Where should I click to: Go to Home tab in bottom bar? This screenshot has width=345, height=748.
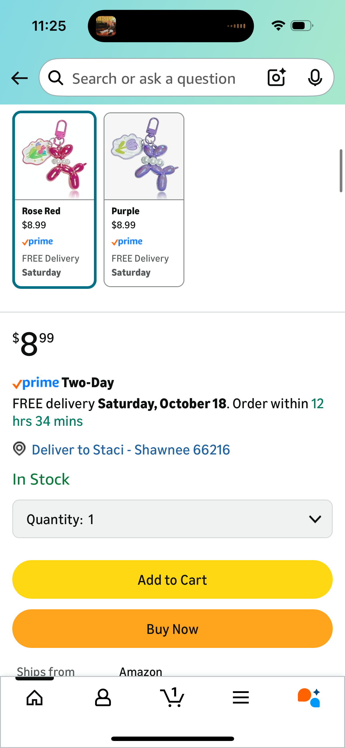click(35, 698)
